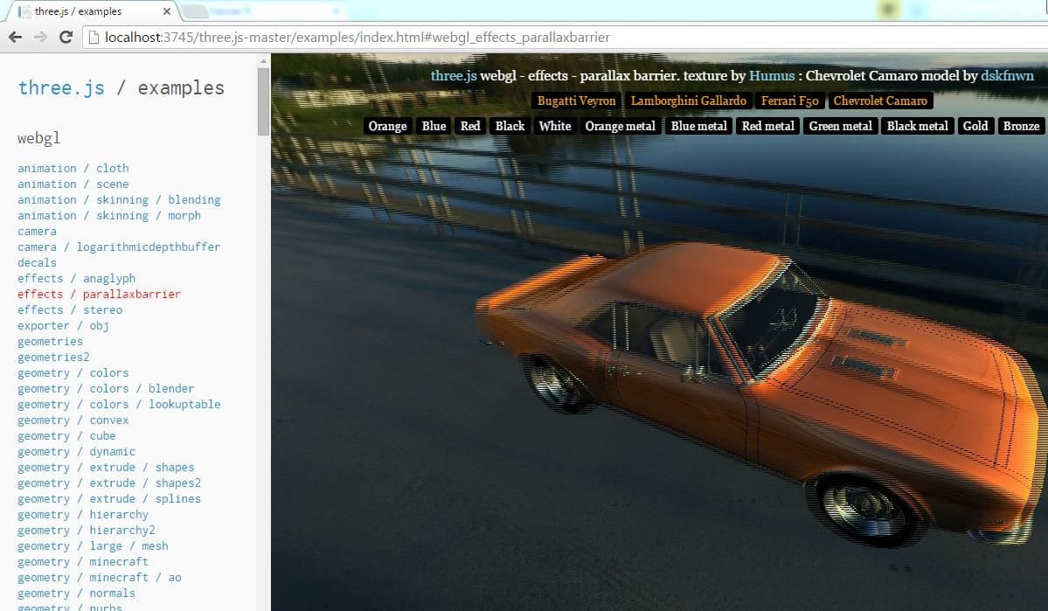Open the effects / anaglyph example
The image size is (1048, 611).
point(76,278)
